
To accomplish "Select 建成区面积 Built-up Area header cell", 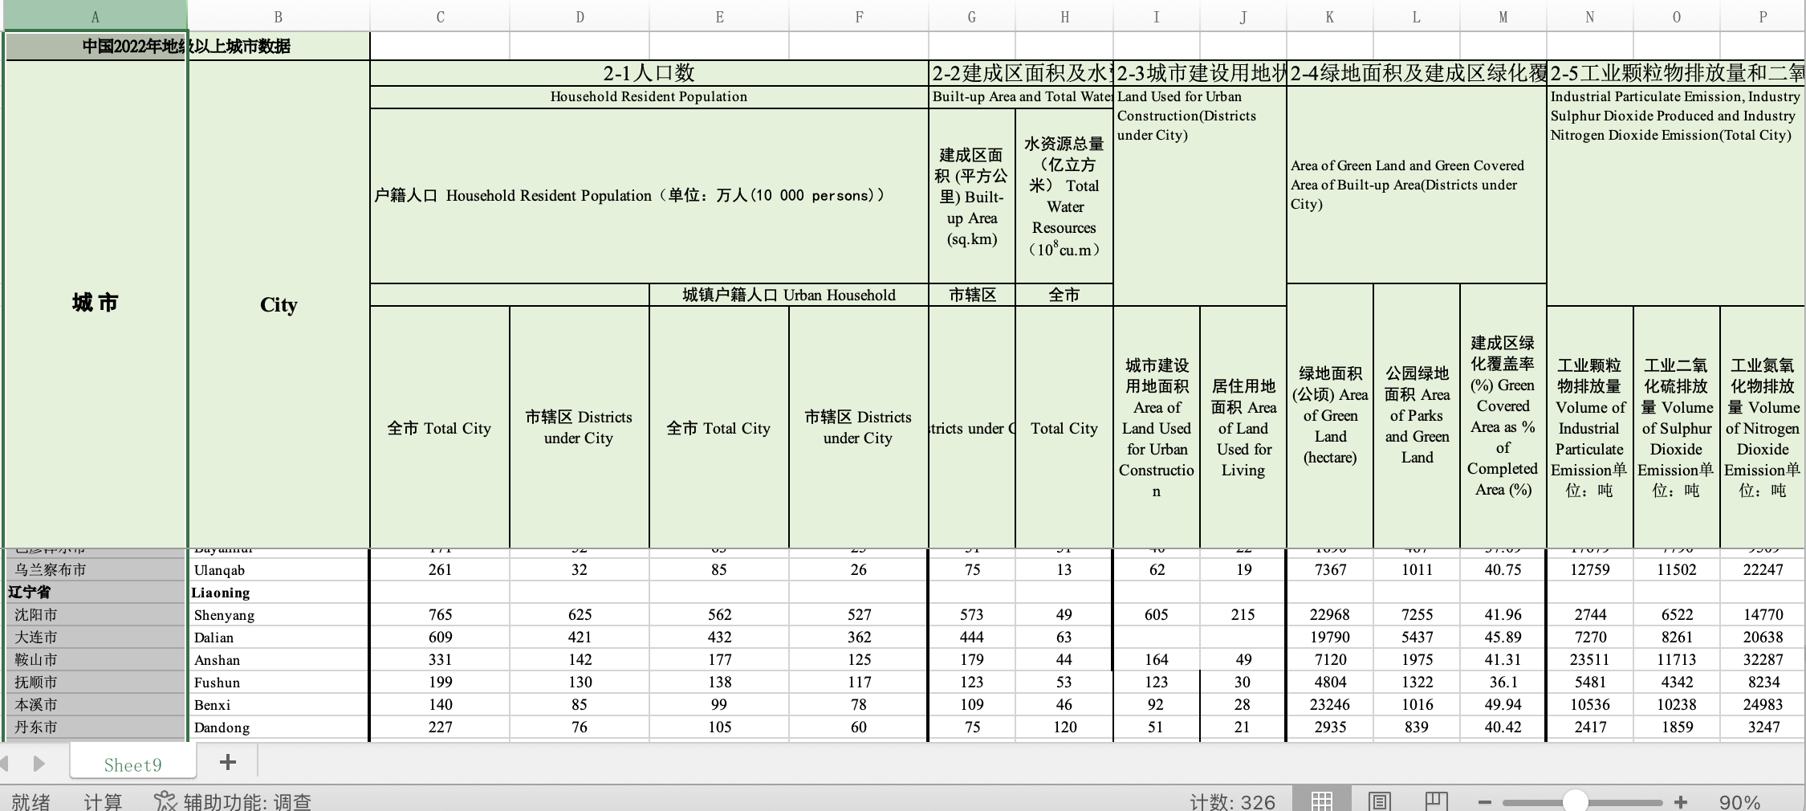I will pos(972,196).
